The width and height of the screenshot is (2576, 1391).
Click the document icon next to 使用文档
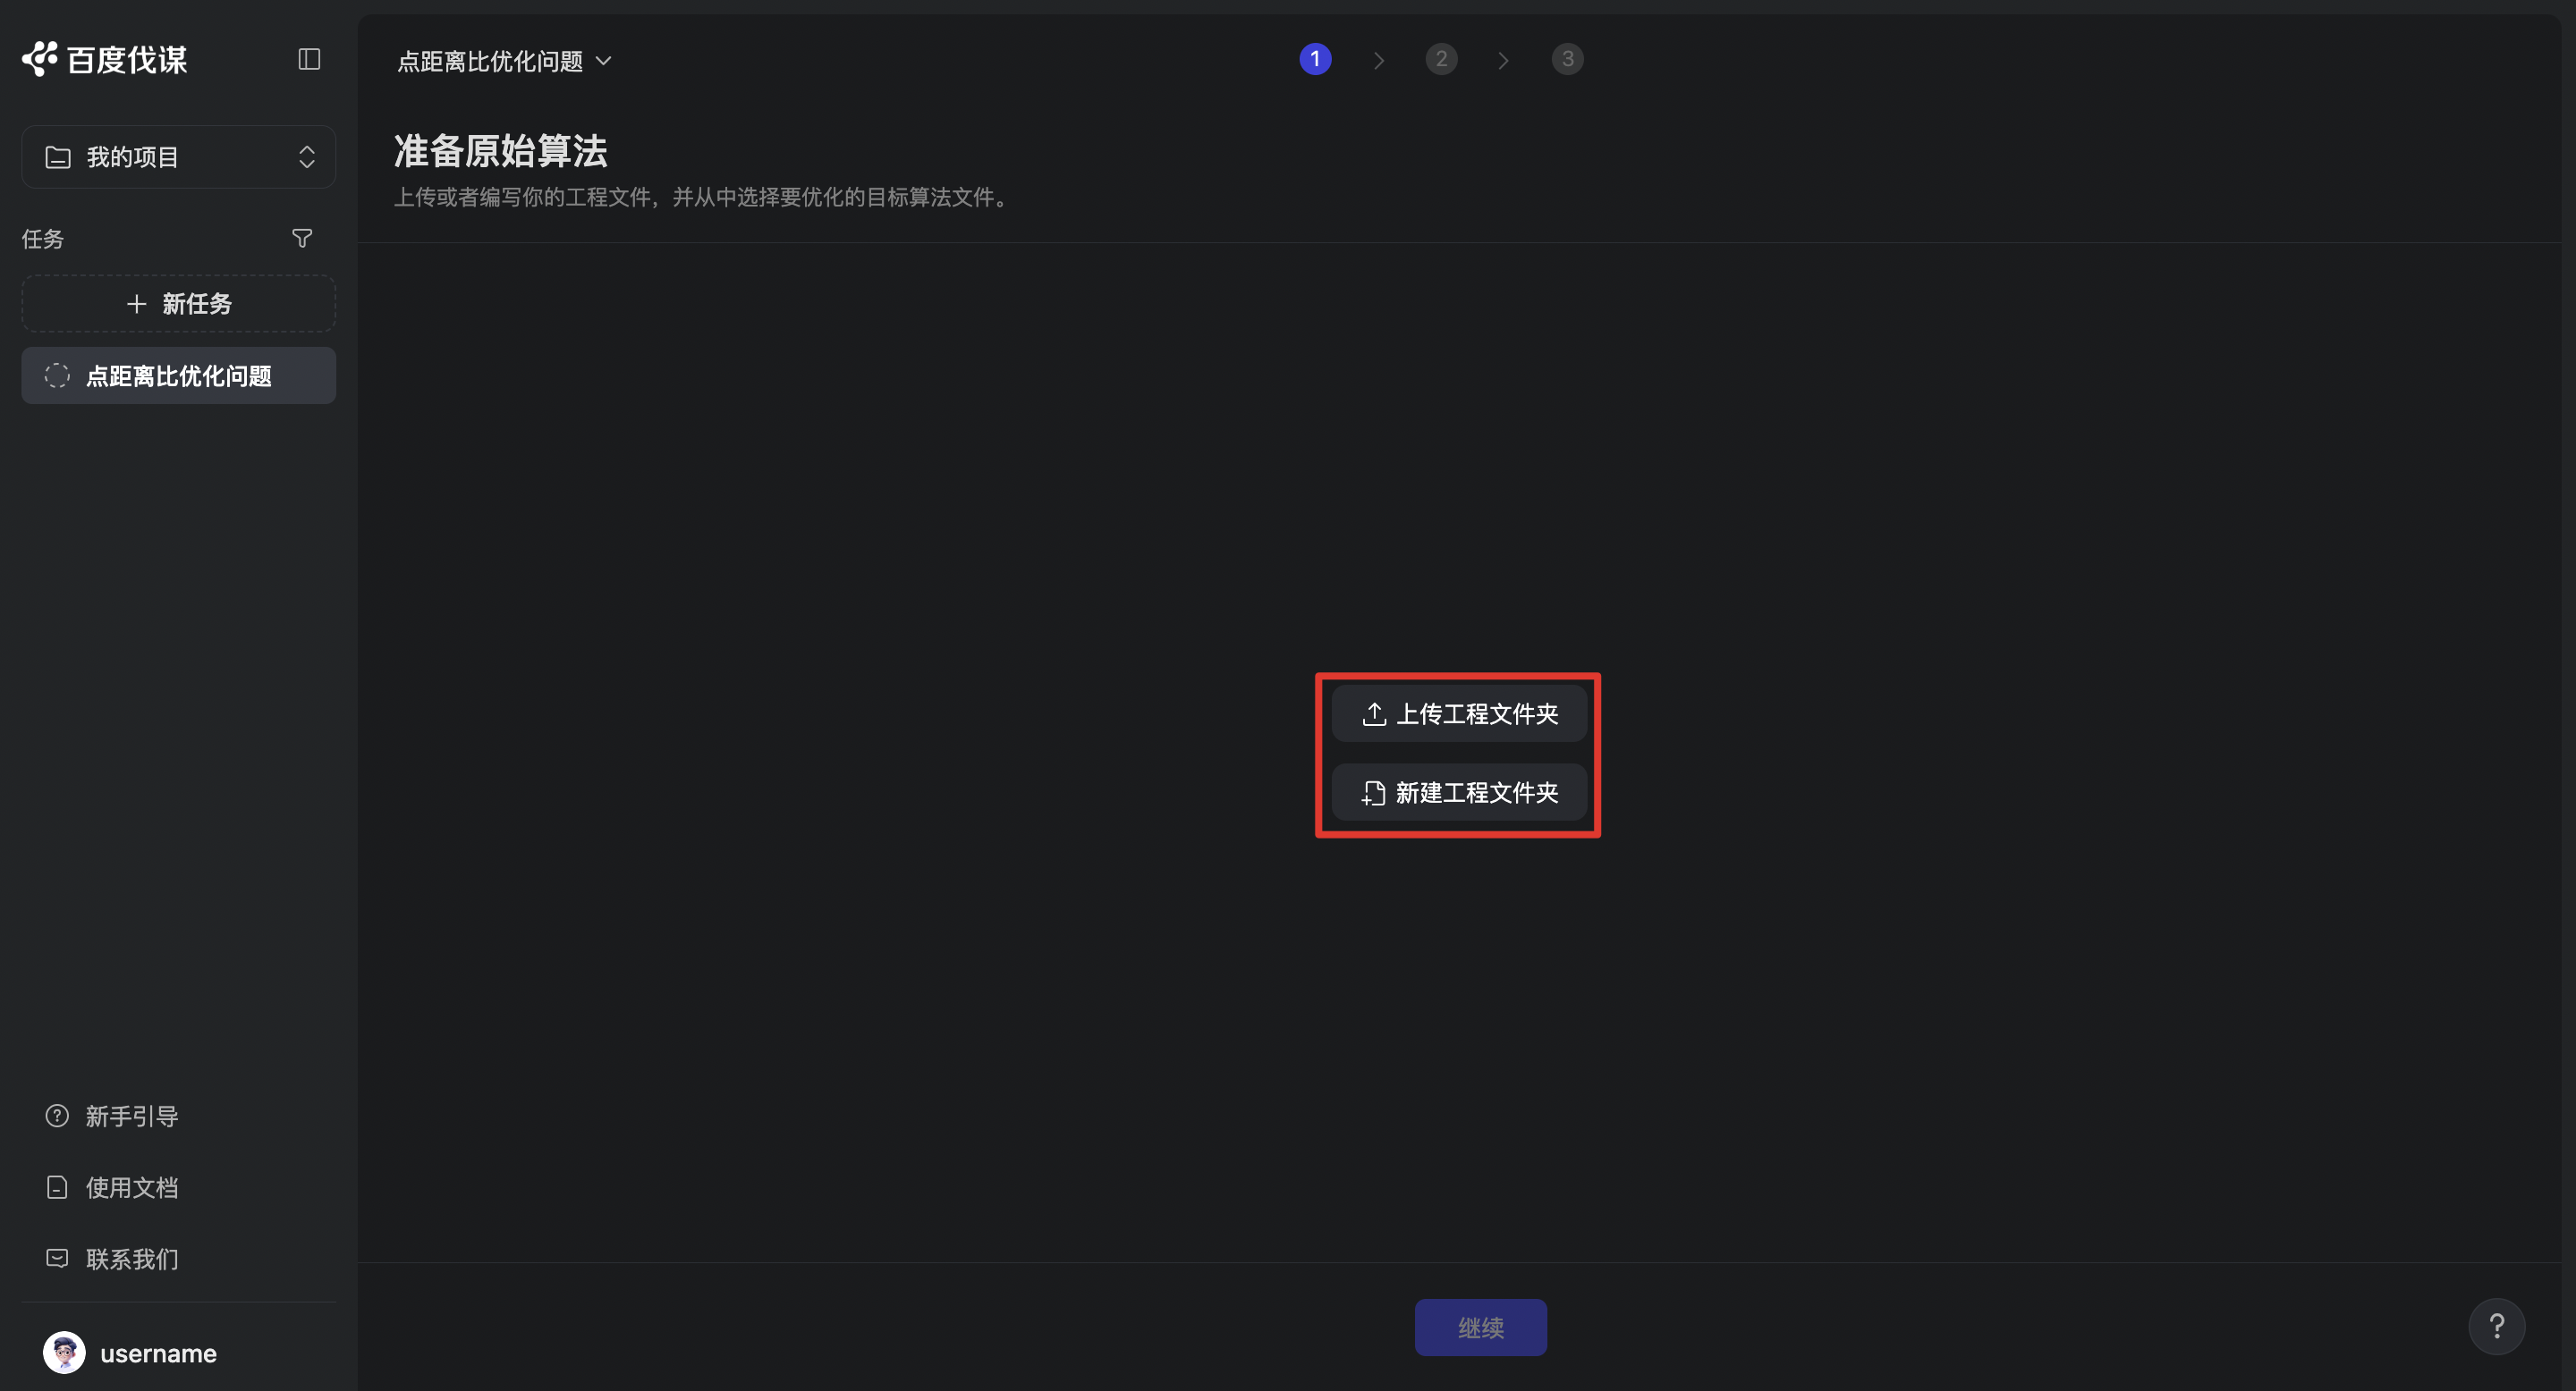pyautogui.click(x=57, y=1186)
